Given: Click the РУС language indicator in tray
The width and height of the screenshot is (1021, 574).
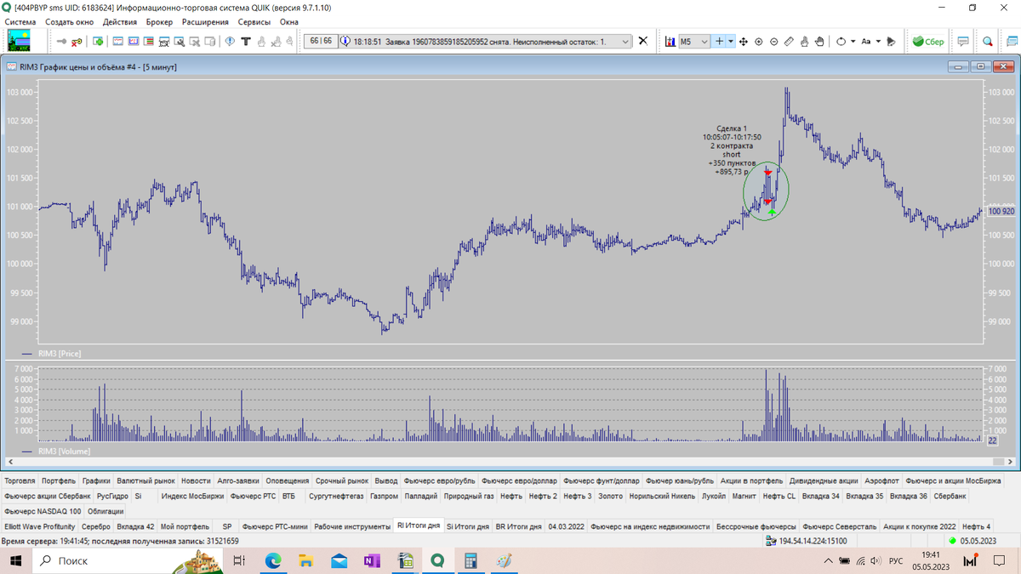Looking at the screenshot, I should point(896,561).
